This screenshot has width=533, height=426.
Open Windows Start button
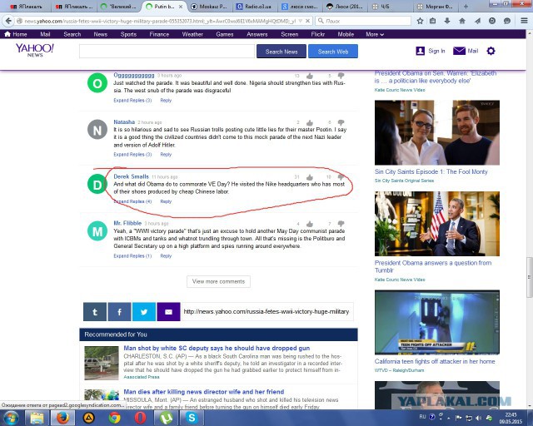coord(11,418)
